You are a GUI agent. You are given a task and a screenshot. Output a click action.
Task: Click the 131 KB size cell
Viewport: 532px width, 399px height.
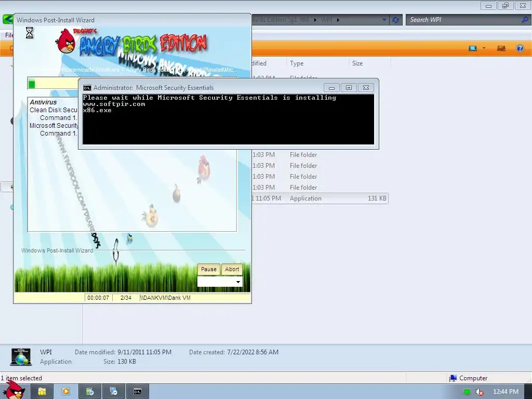point(377,198)
